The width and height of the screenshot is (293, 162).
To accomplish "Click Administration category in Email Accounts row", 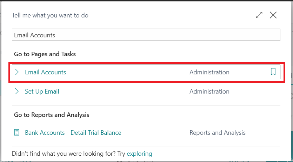I will (x=209, y=72).
